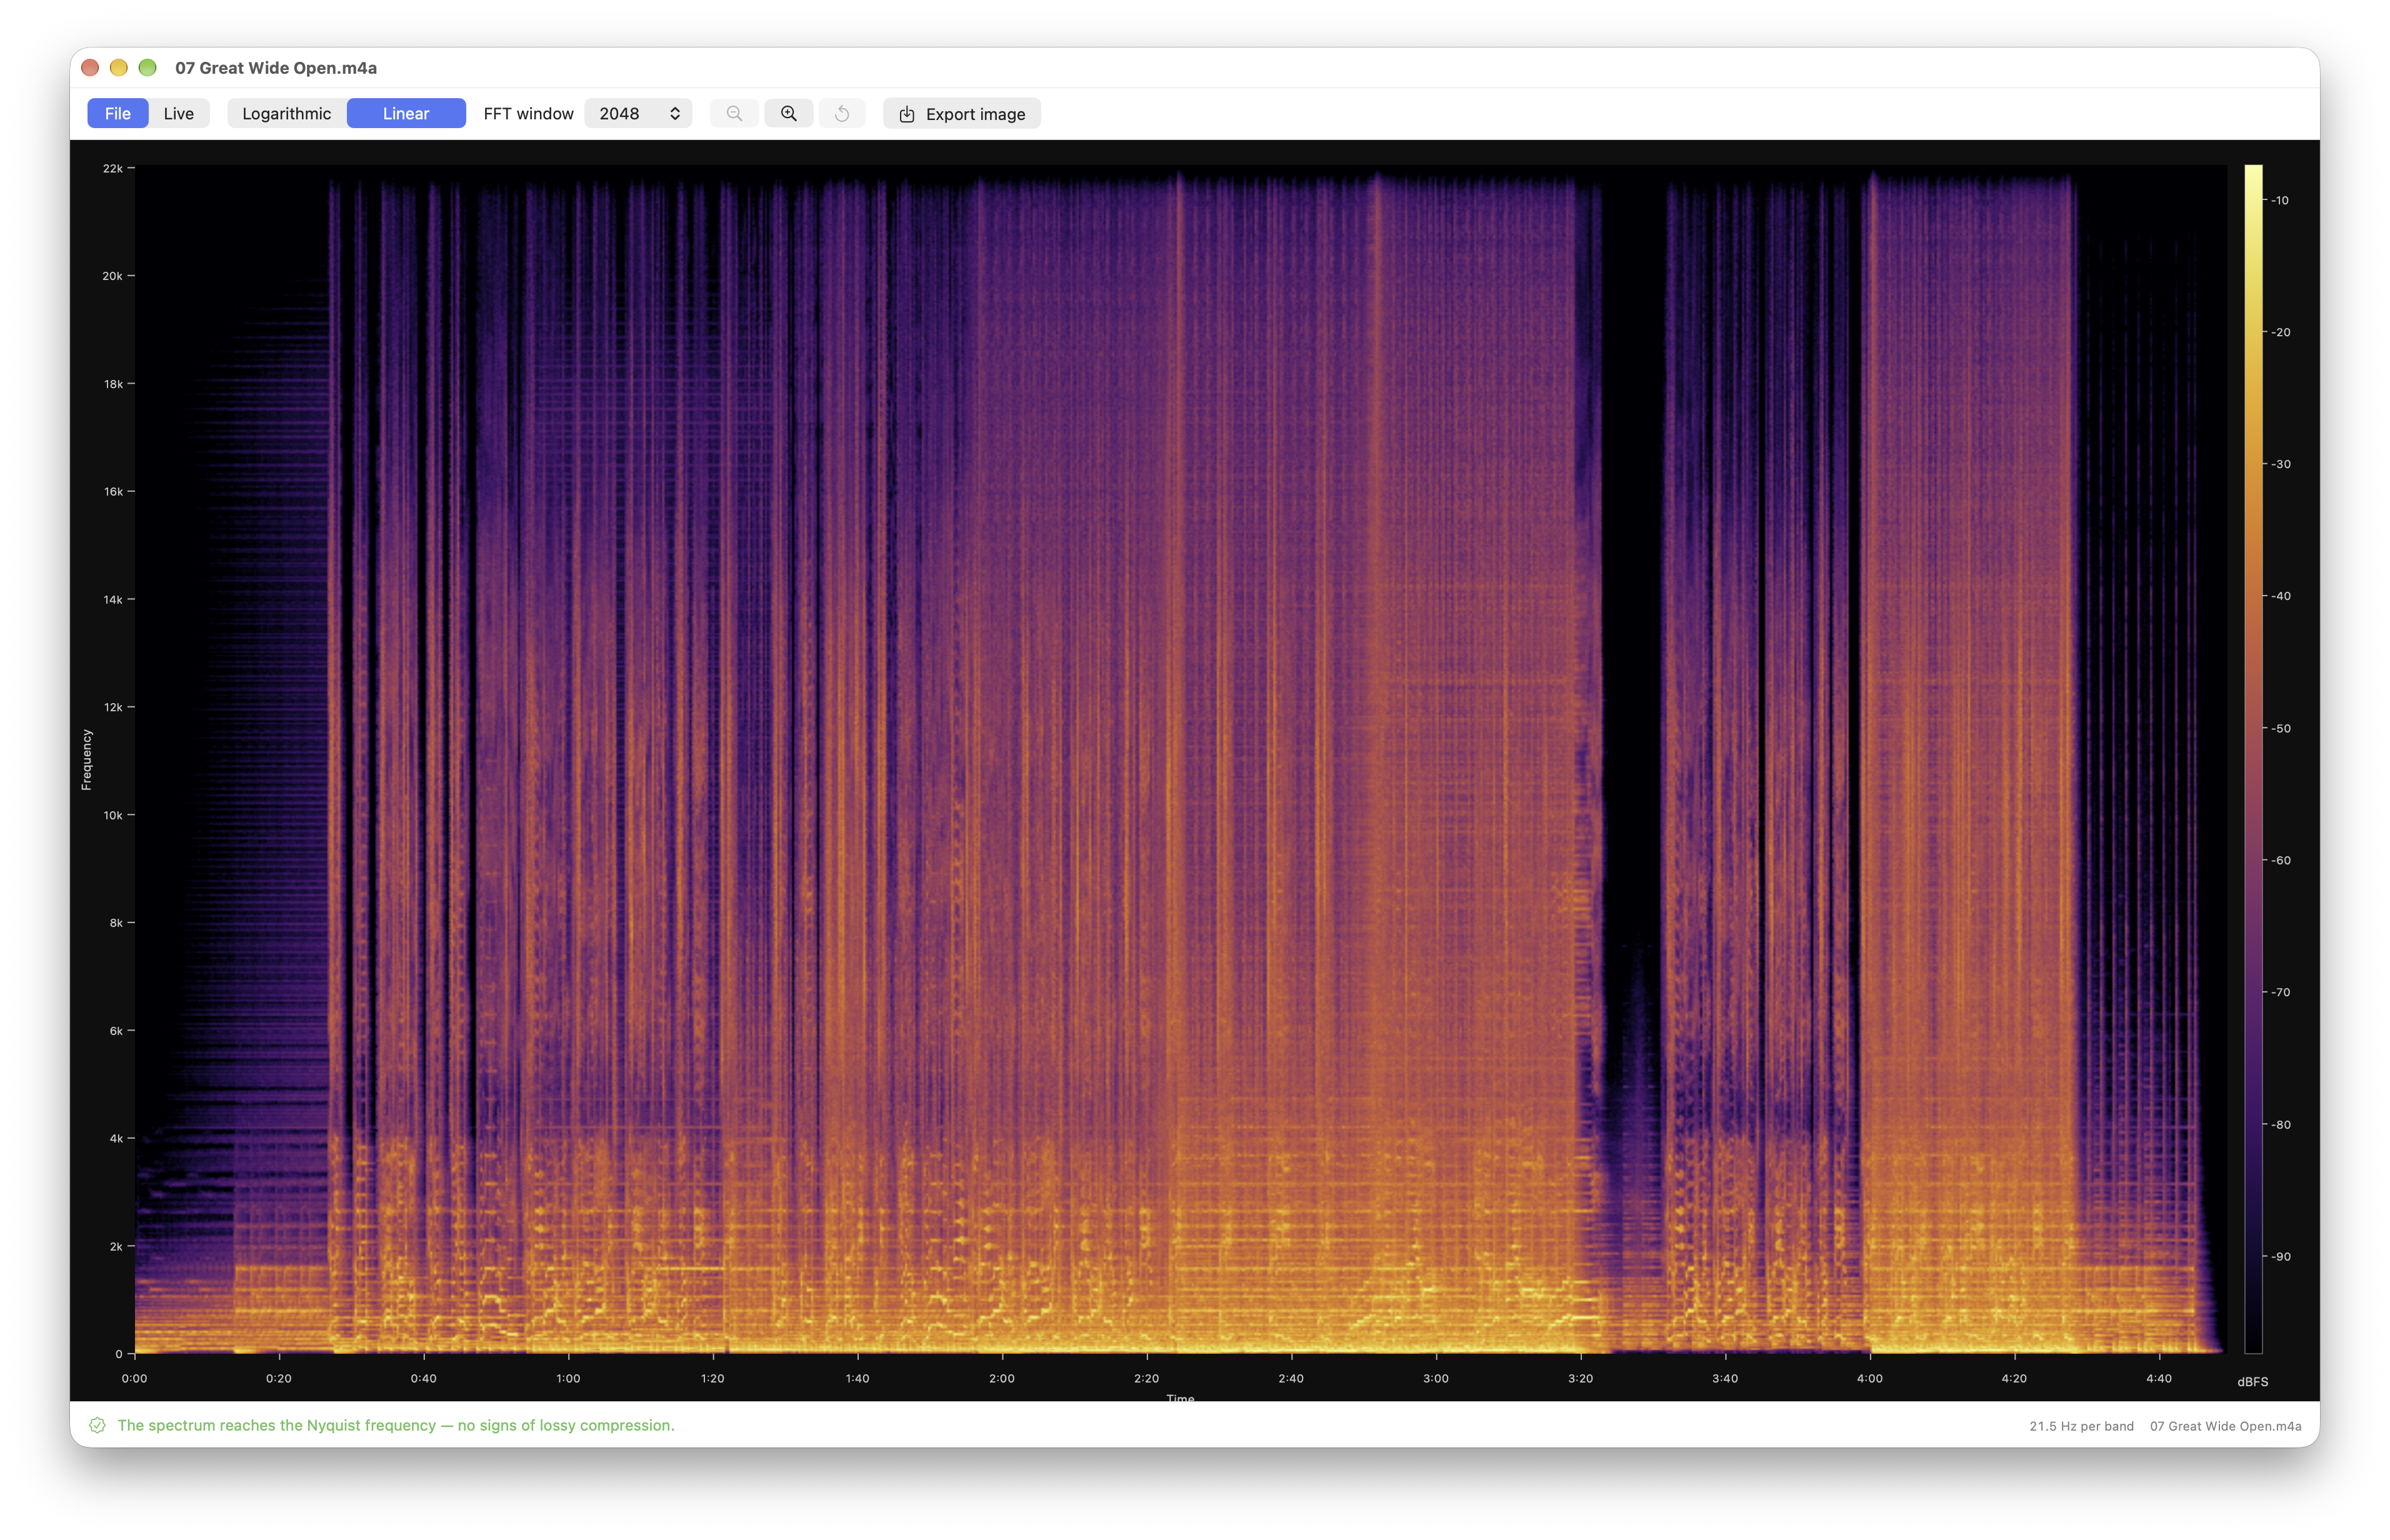Click the '22k' frequency axis label
The width and height of the screenshot is (2390, 1540).
pyautogui.click(x=113, y=168)
